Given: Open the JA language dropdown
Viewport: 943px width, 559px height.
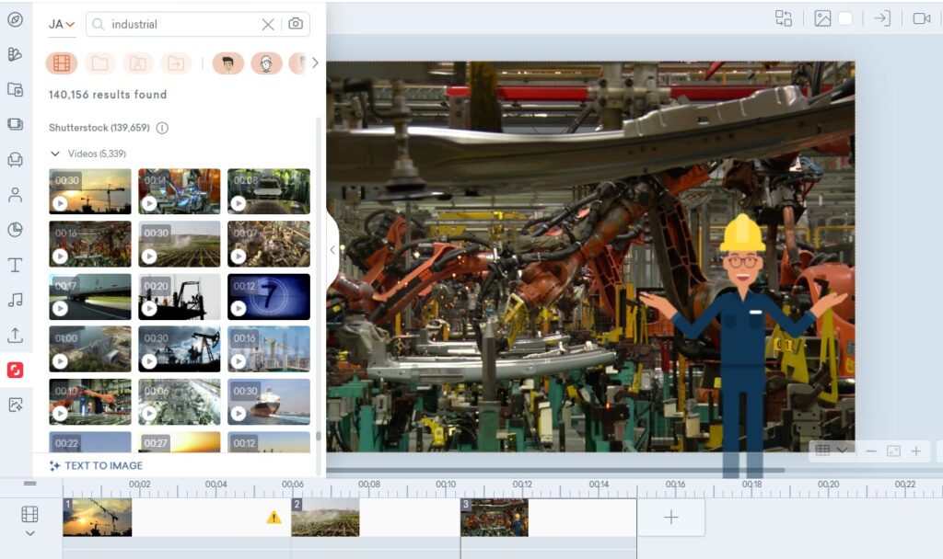Looking at the screenshot, I should pyautogui.click(x=62, y=24).
